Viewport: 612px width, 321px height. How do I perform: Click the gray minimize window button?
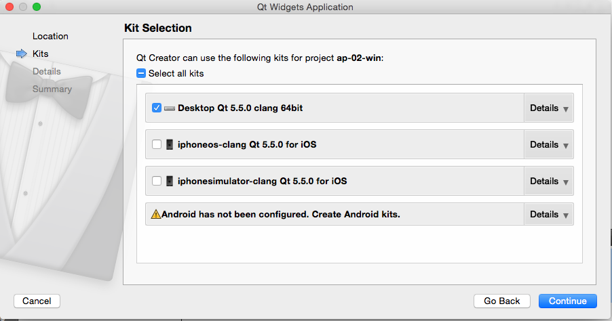click(x=23, y=7)
